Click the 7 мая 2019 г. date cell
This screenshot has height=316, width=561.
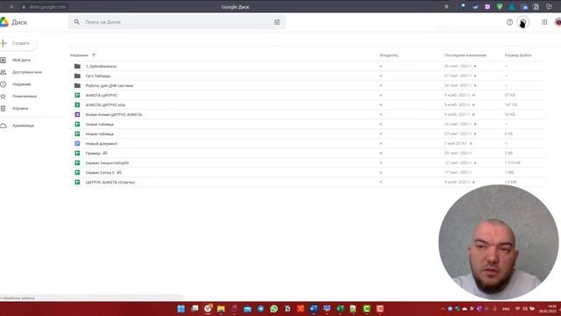pos(456,144)
